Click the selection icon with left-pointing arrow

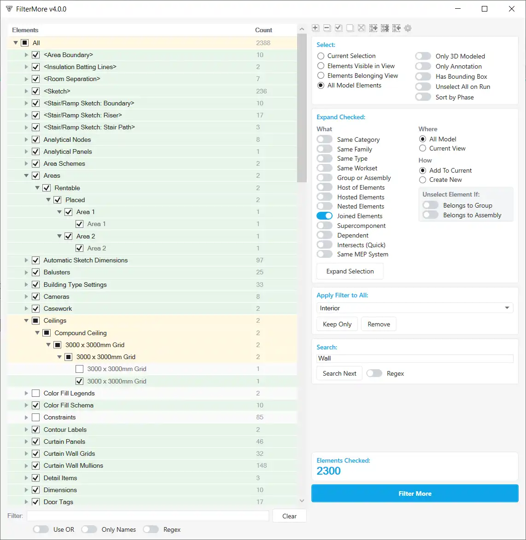[x=396, y=28]
